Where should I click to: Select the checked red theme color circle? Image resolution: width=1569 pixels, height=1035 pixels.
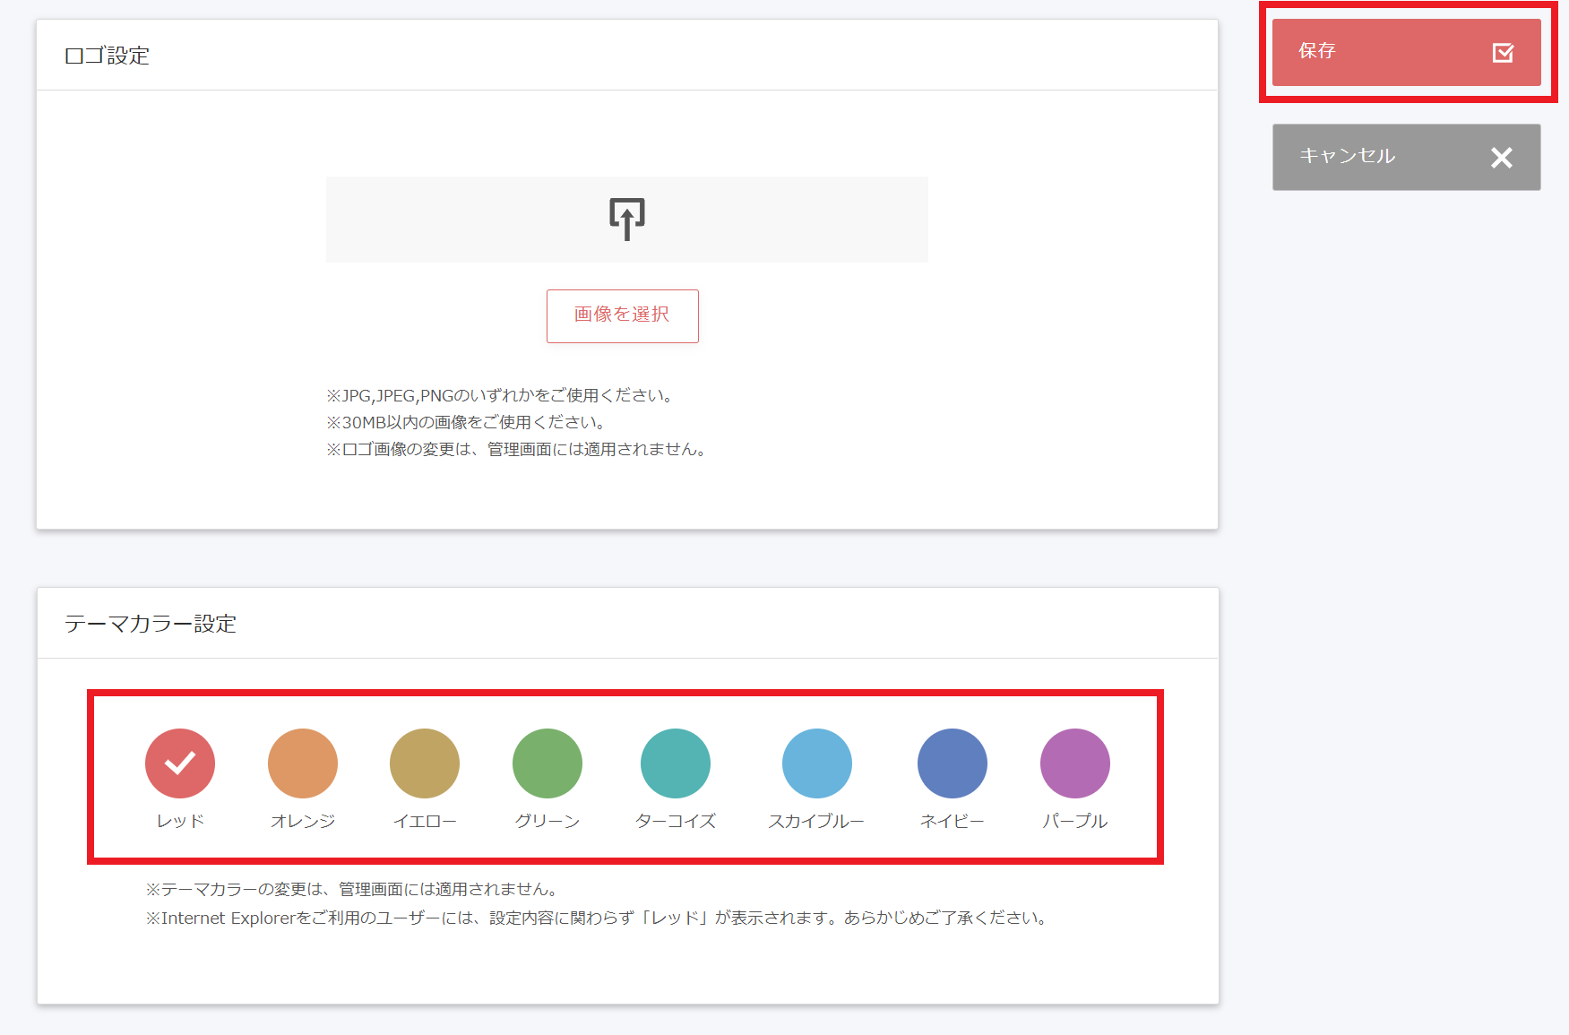(x=180, y=763)
